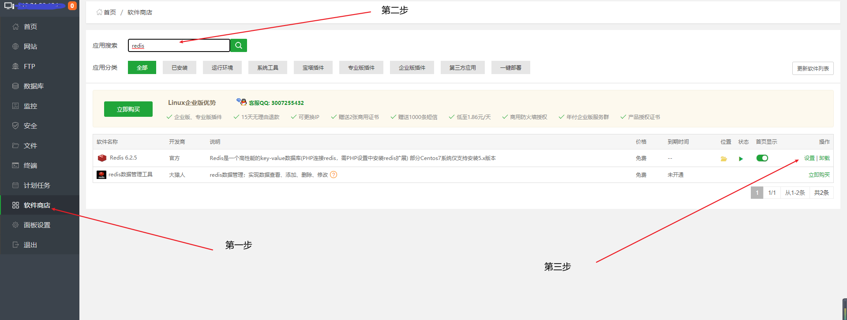847x320 pixels.
Task: Click the green search magnifier button
Action: [239, 45]
